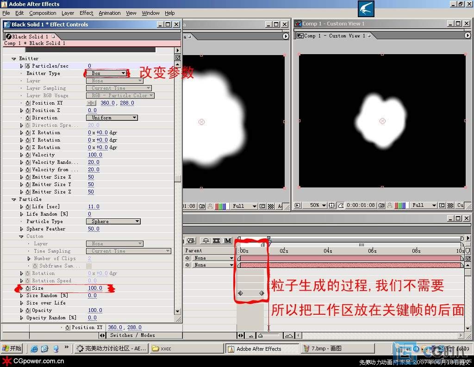This screenshot has width=474, height=367.
Task: Click the timeline zoom out mountain icon
Action: (x=251, y=336)
